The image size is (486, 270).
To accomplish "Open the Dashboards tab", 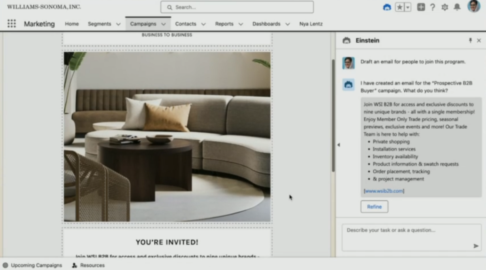I will 266,24.
